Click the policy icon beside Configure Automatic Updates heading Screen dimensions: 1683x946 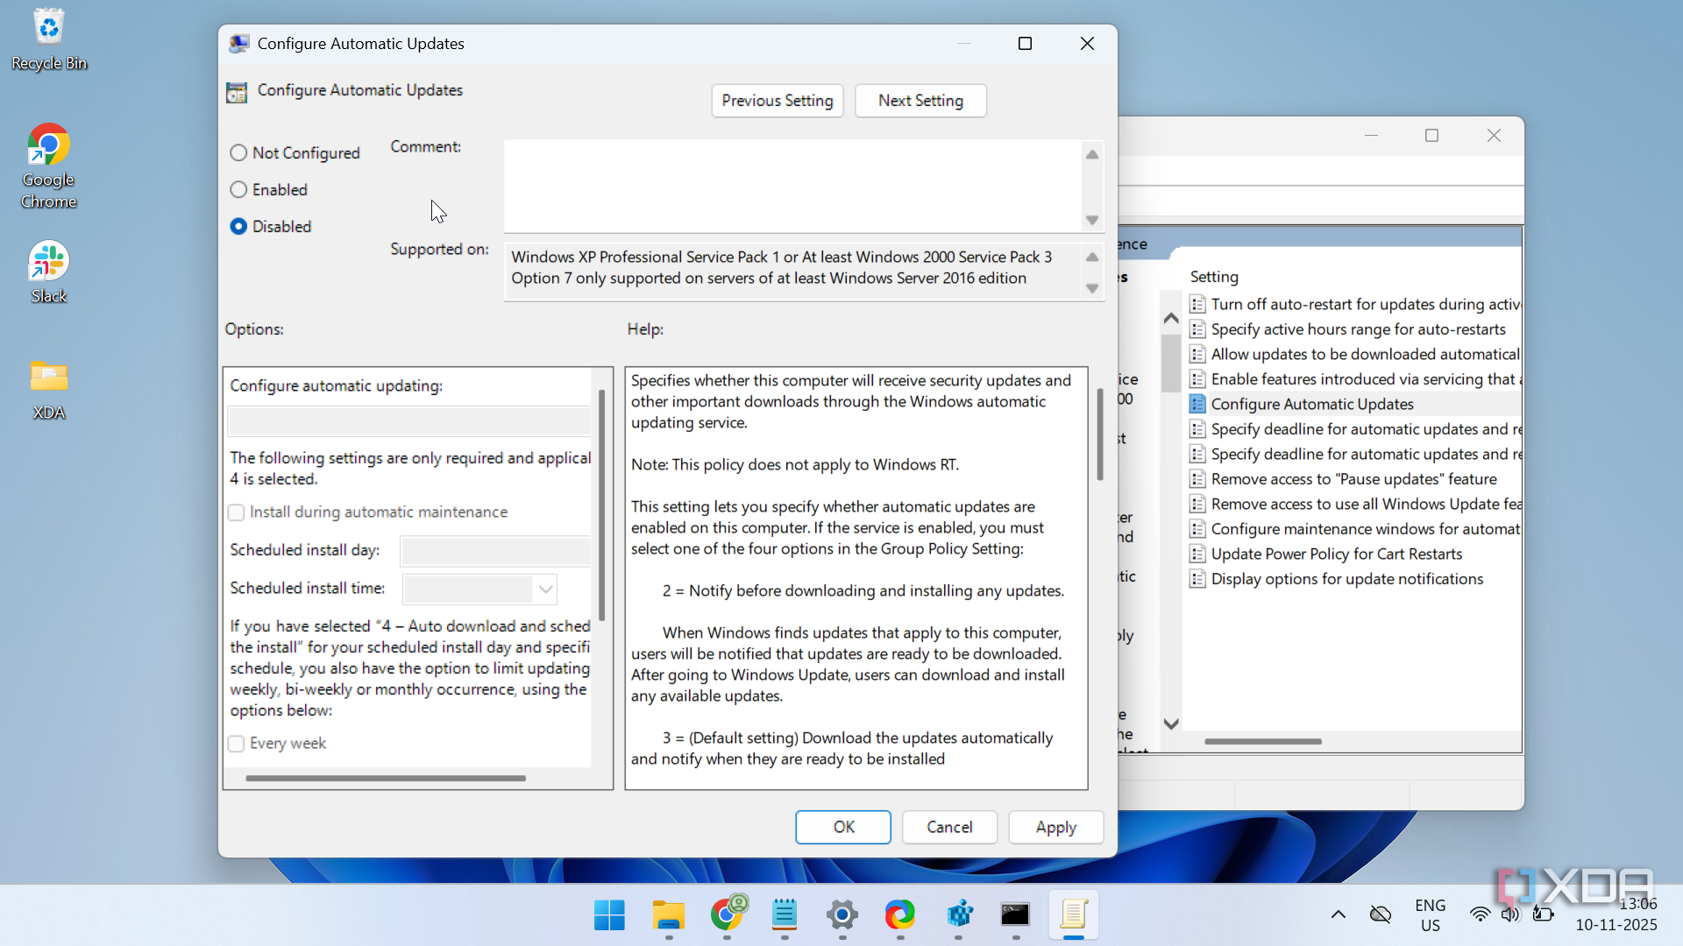(x=237, y=92)
